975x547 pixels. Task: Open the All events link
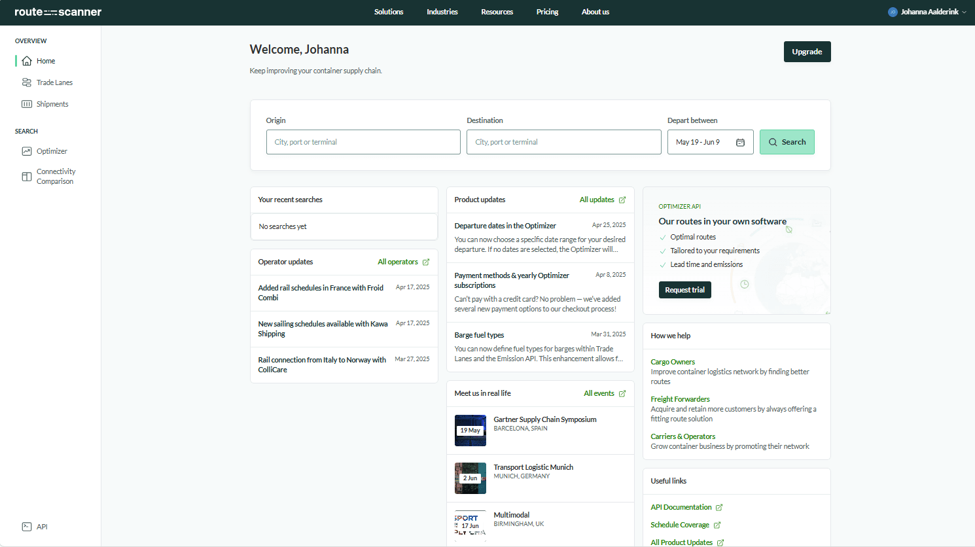[599, 393]
